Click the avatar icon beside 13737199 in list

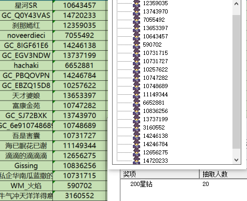136,119
